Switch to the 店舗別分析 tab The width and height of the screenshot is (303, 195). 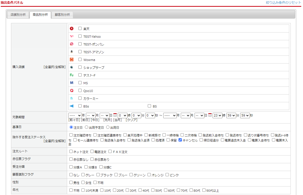pyautogui.click(x=18, y=15)
